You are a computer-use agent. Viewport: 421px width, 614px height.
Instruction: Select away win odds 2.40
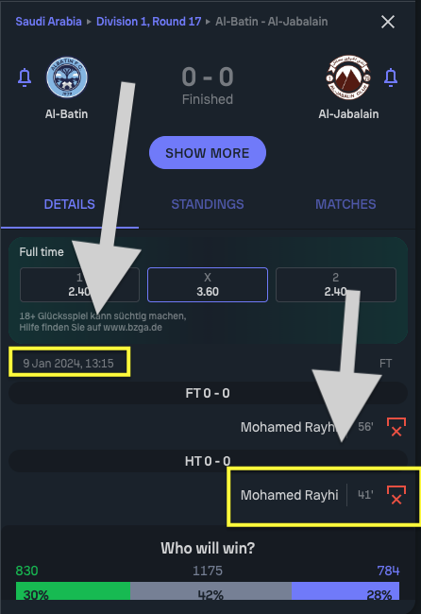point(336,284)
